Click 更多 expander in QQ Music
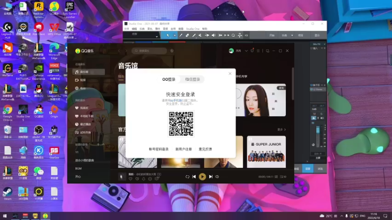392x220 pixels. pyautogui.click(x=281, y=130)
